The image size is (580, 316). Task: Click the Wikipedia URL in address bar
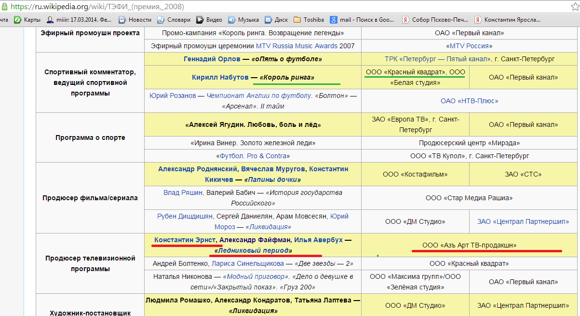tap(96, 7)
